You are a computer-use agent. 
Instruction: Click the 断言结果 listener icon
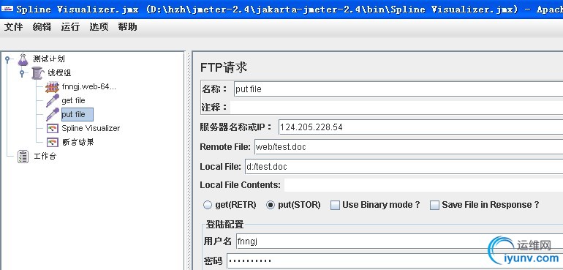click(53, 143)
